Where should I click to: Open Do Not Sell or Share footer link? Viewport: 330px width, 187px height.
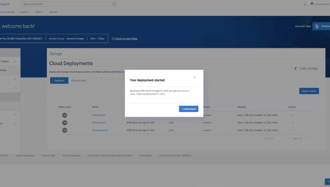110,156
